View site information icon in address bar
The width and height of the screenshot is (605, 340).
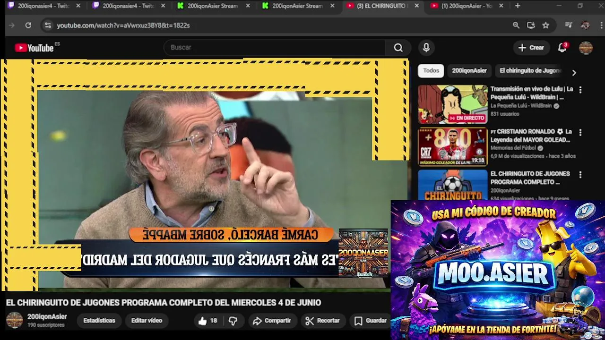(48, 25)
